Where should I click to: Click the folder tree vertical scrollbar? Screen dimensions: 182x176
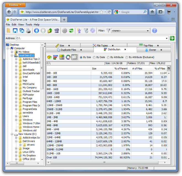[x=42, y=68]
